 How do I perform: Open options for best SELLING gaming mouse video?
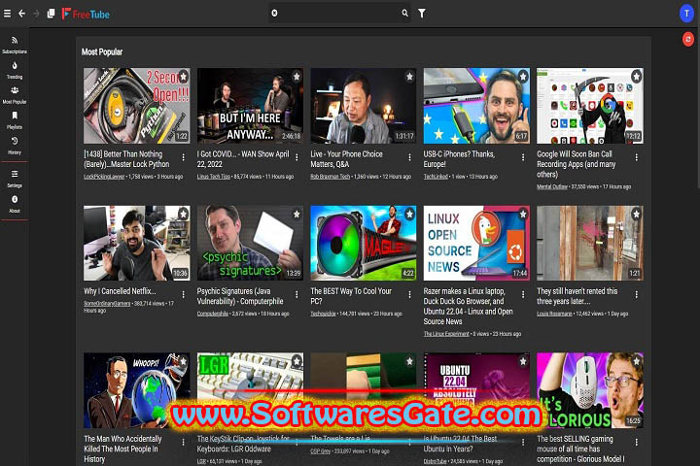point(636,443)
